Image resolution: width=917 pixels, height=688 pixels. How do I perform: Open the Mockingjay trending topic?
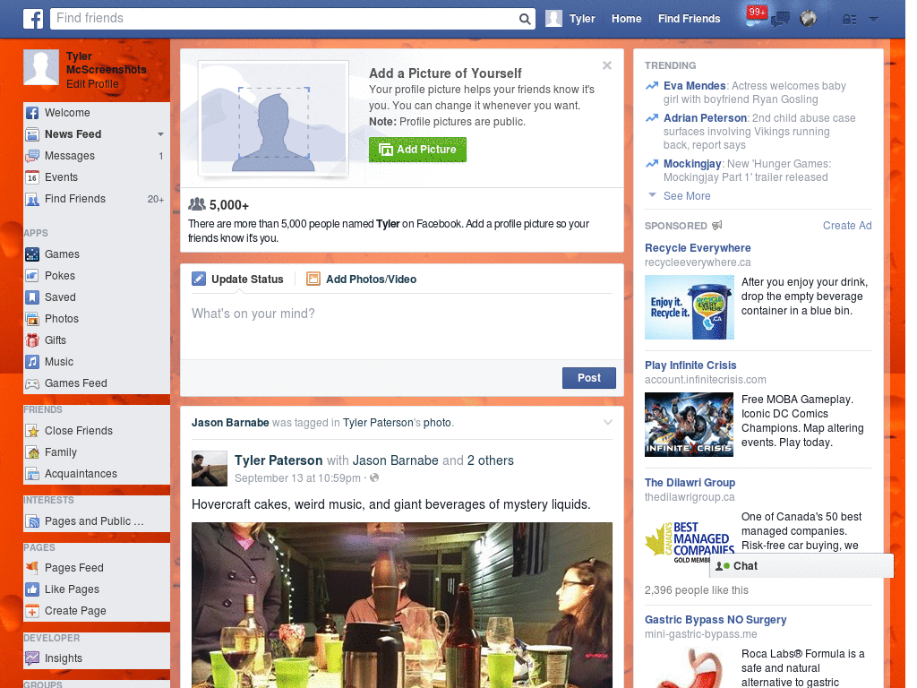tap(692, 164)
